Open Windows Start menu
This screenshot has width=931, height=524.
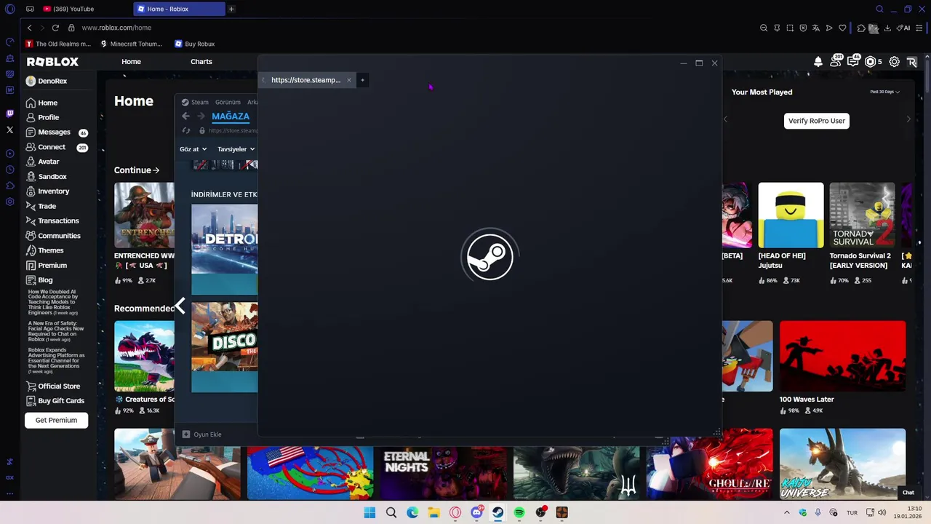[369, 513]
